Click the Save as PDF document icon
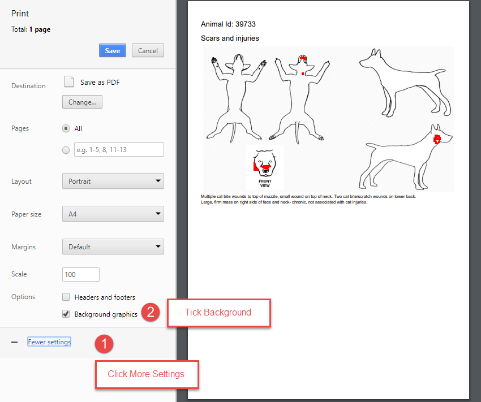This screenshot has height=402, width=481. 69,82
